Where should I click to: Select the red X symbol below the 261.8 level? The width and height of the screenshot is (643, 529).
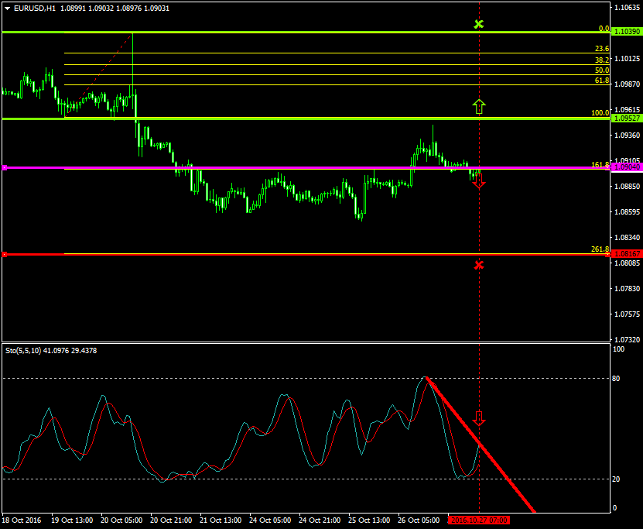point(480,263)
